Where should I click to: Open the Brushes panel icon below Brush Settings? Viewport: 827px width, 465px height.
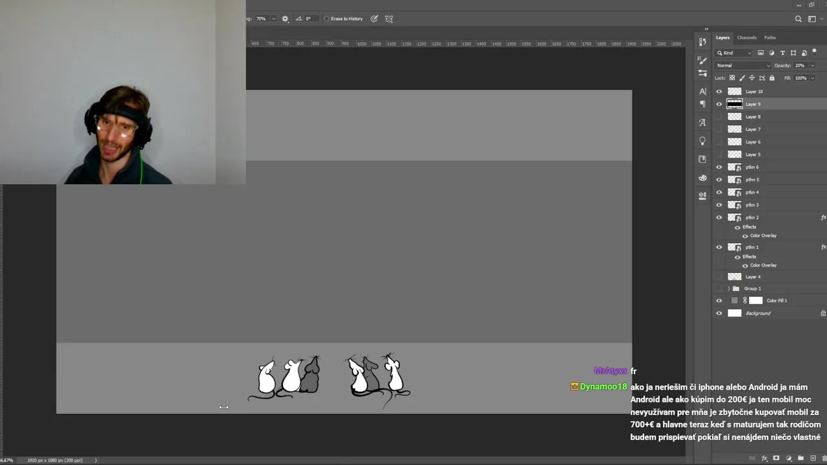coord(702,73)
